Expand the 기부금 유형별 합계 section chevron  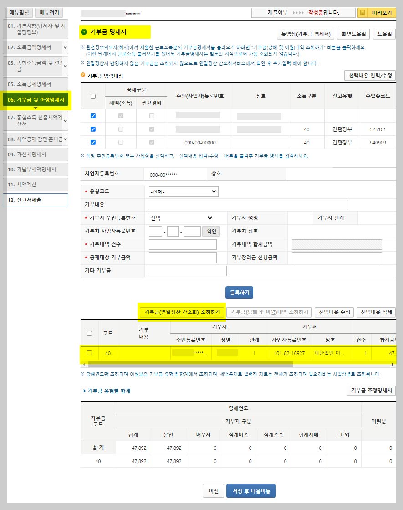[84, 391]
